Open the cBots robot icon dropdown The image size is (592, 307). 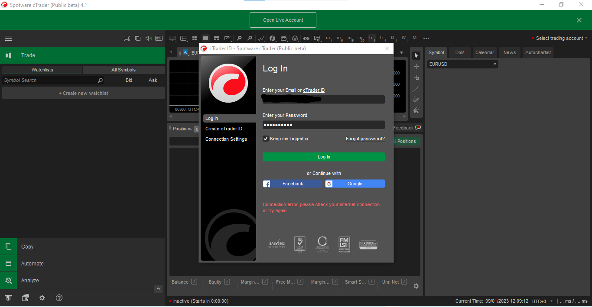click(x=284, y=38)
